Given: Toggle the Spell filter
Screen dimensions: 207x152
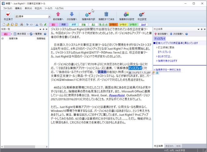Looking at the screenshot, I should (x=143, y=25).
